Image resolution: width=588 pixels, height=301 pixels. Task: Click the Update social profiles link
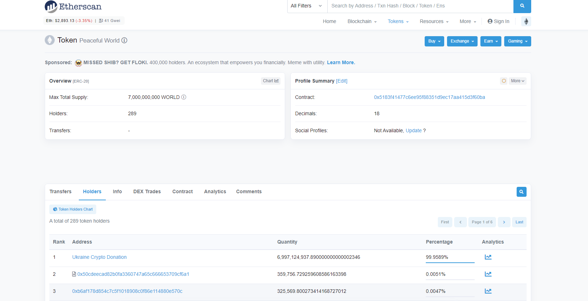click(x=414, y=130)
